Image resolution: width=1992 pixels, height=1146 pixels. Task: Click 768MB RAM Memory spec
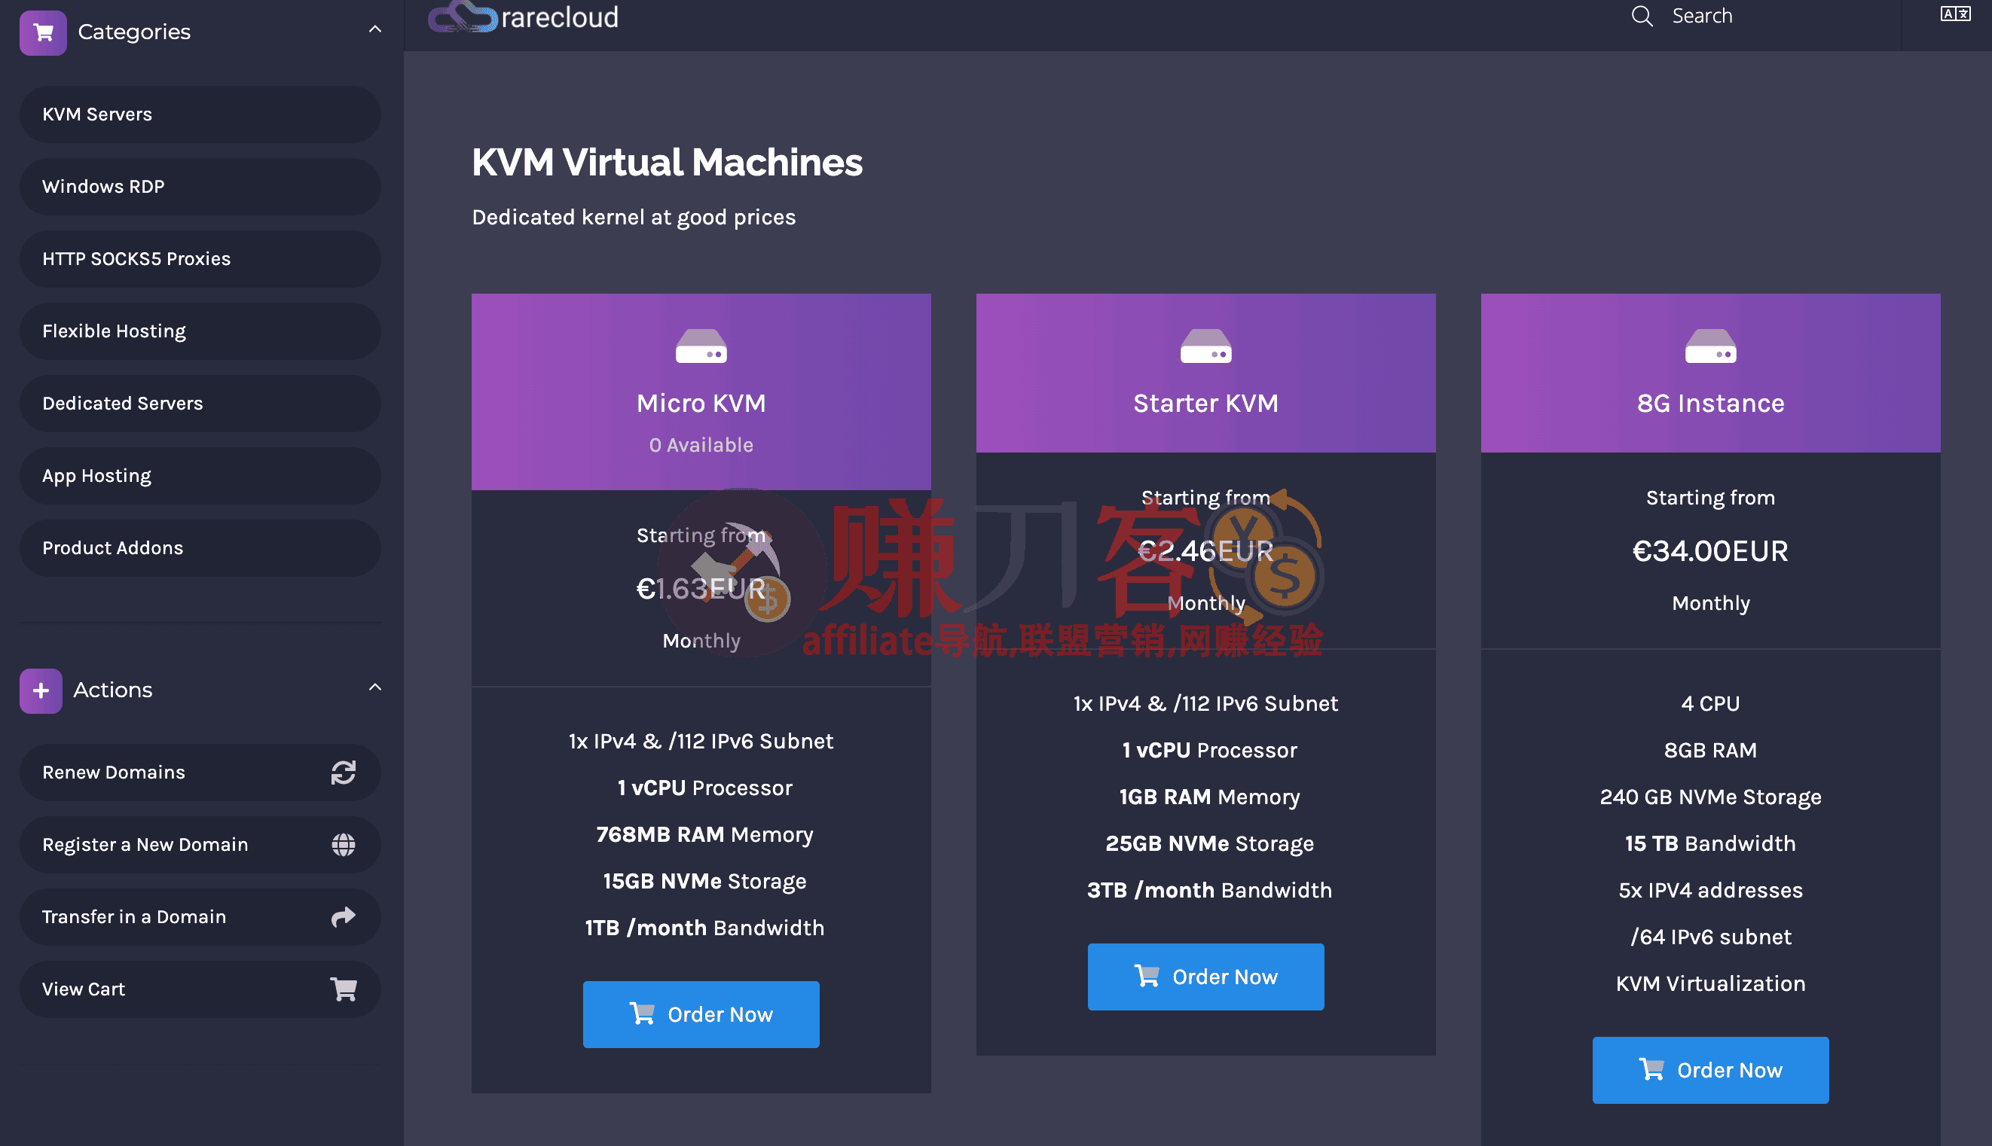pyautogui.click(x=704, y=834)
